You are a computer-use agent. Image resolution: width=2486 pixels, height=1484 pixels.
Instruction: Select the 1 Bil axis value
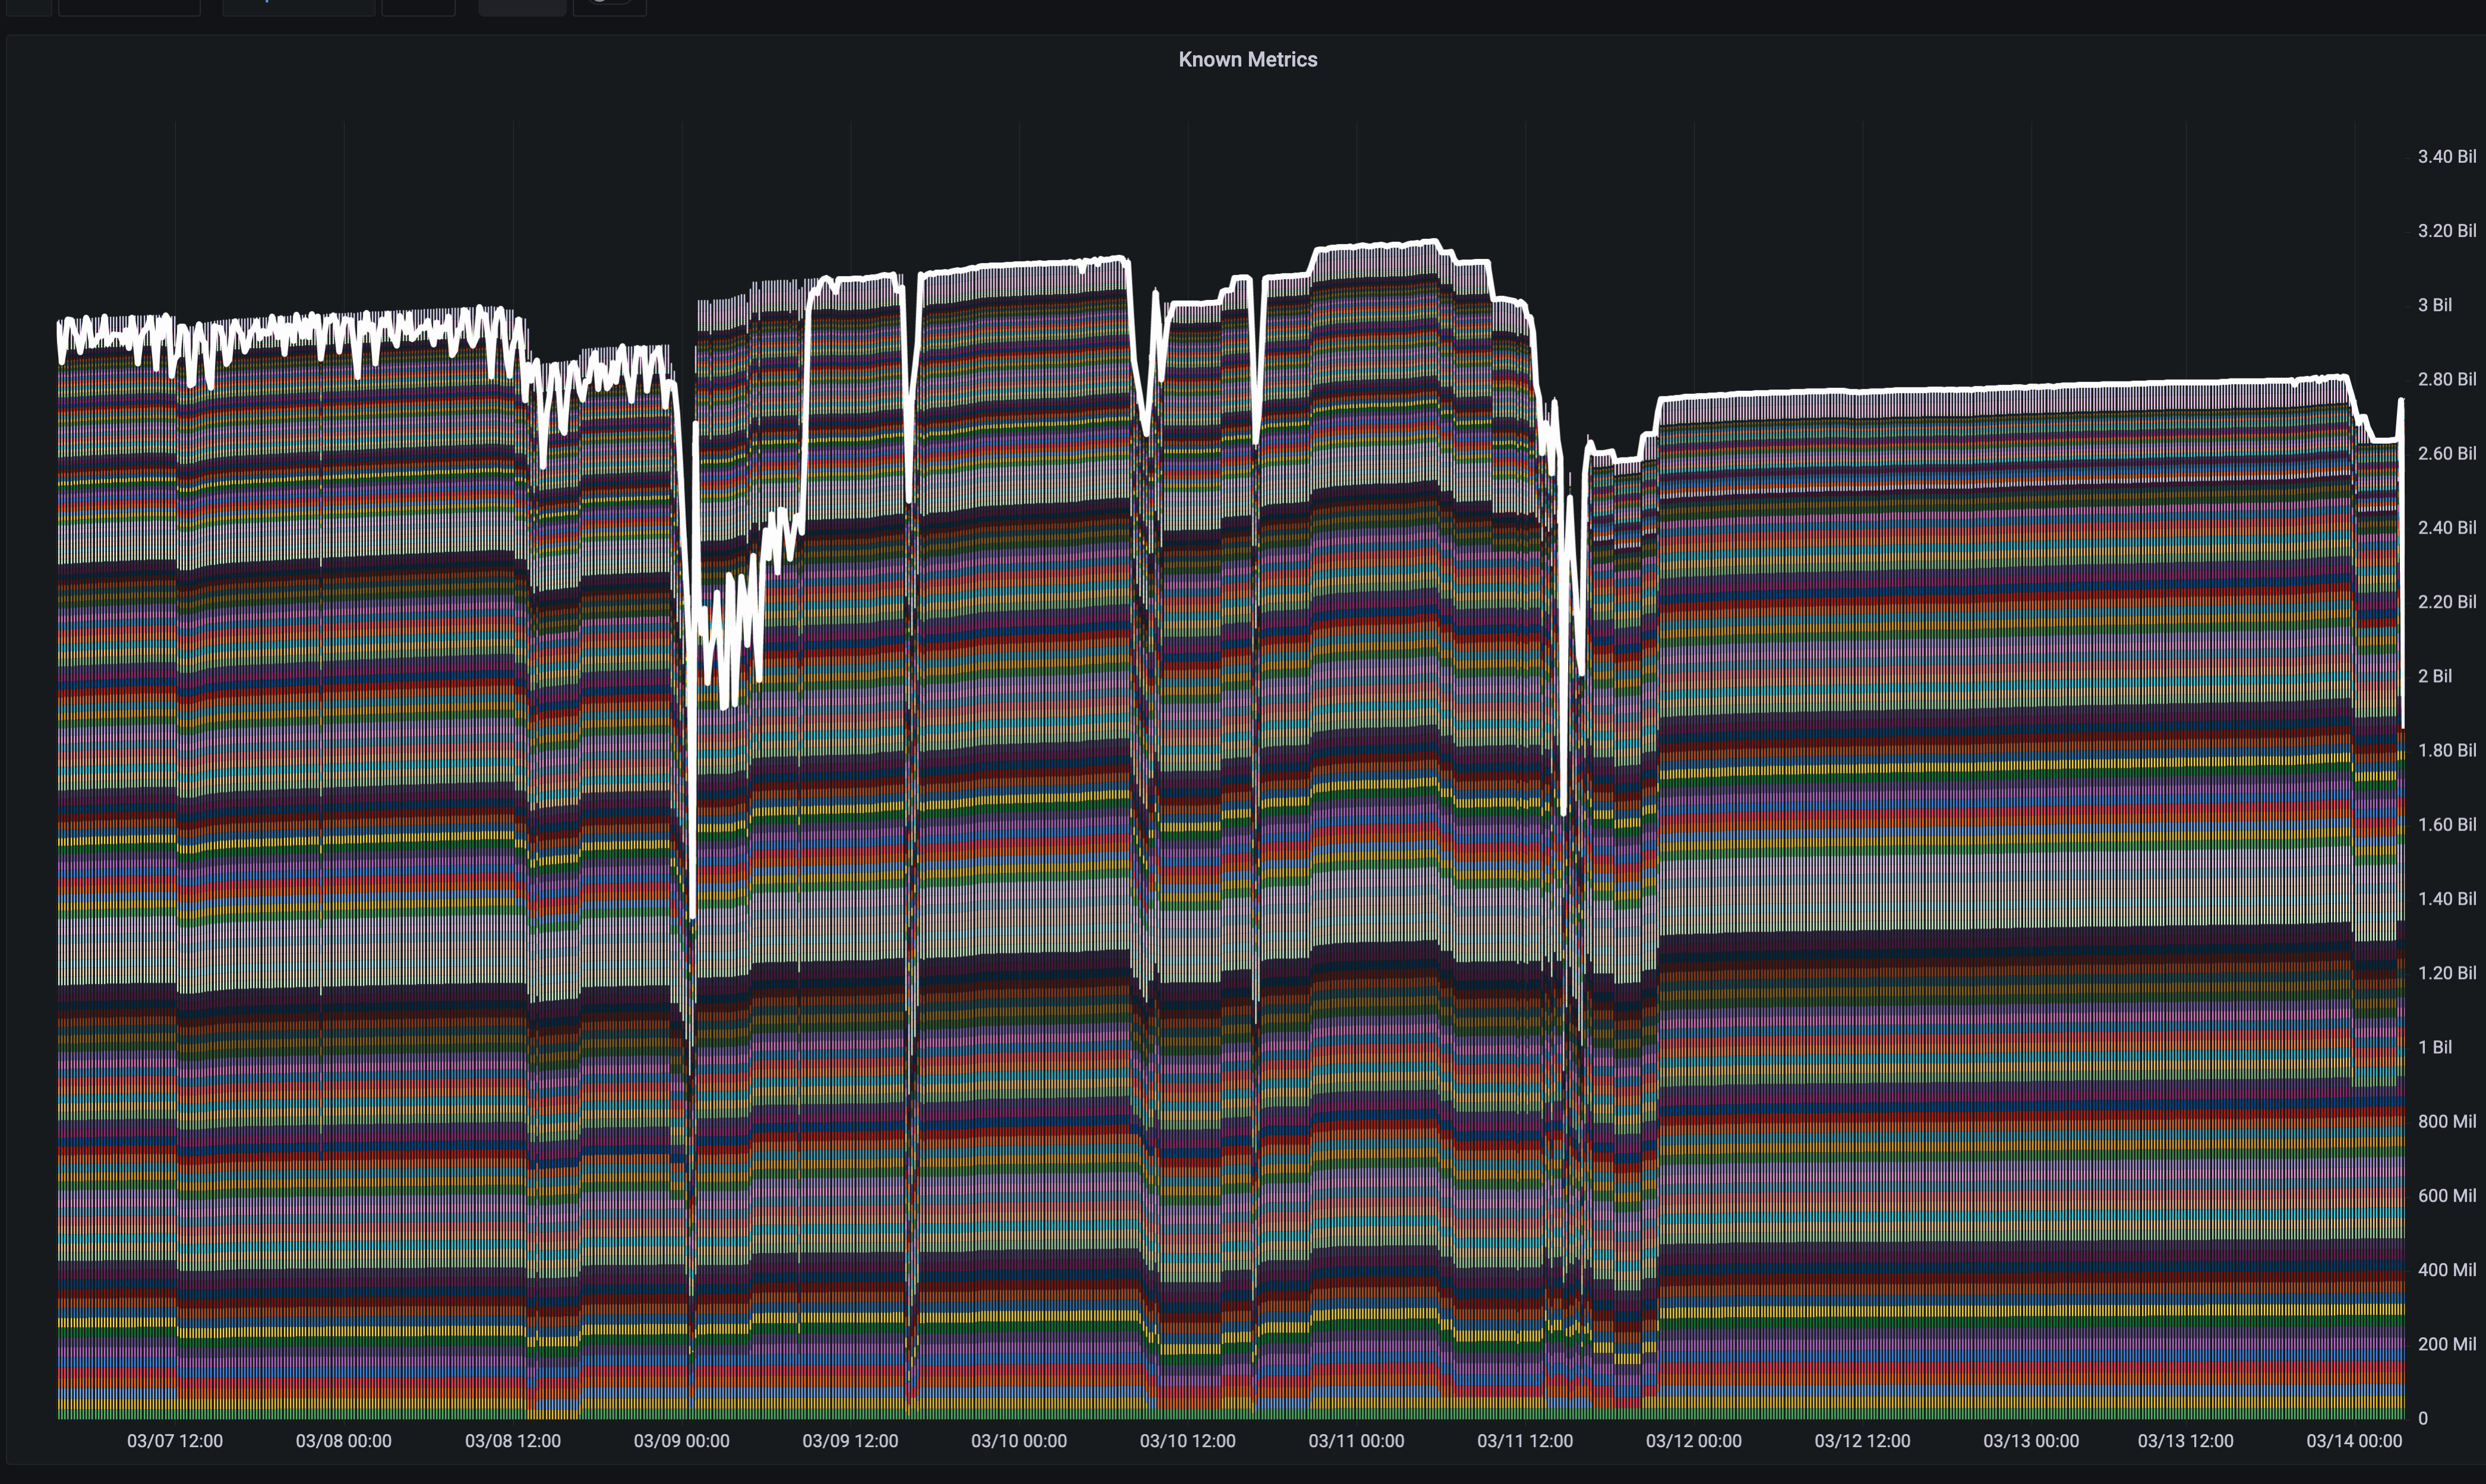pos(2435,1047)
